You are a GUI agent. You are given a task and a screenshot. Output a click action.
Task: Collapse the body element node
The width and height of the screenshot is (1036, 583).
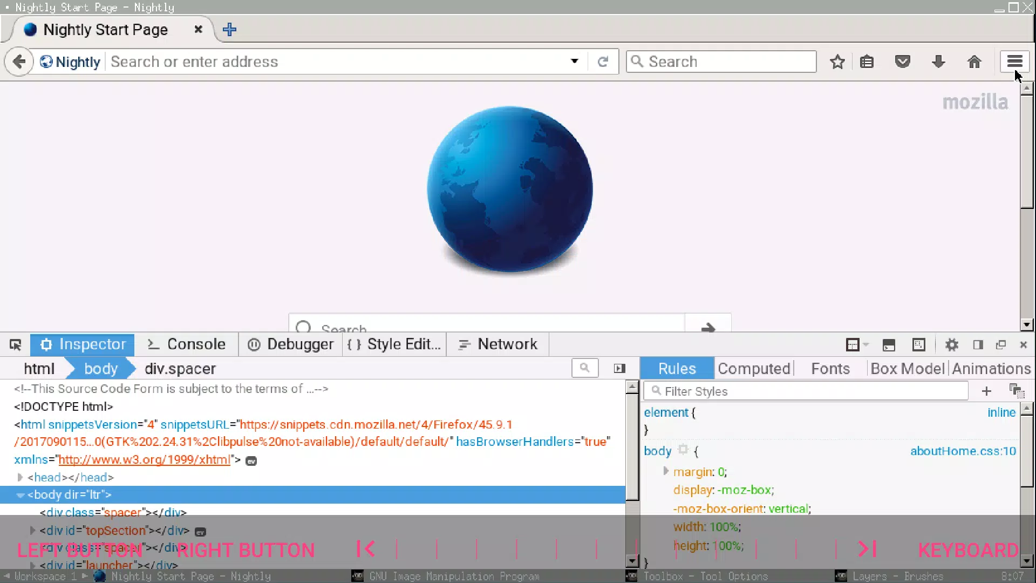(x=20, y=494)
